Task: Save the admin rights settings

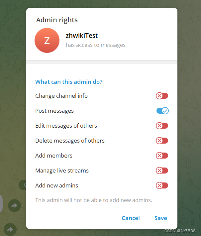Action: click(161, 218)
